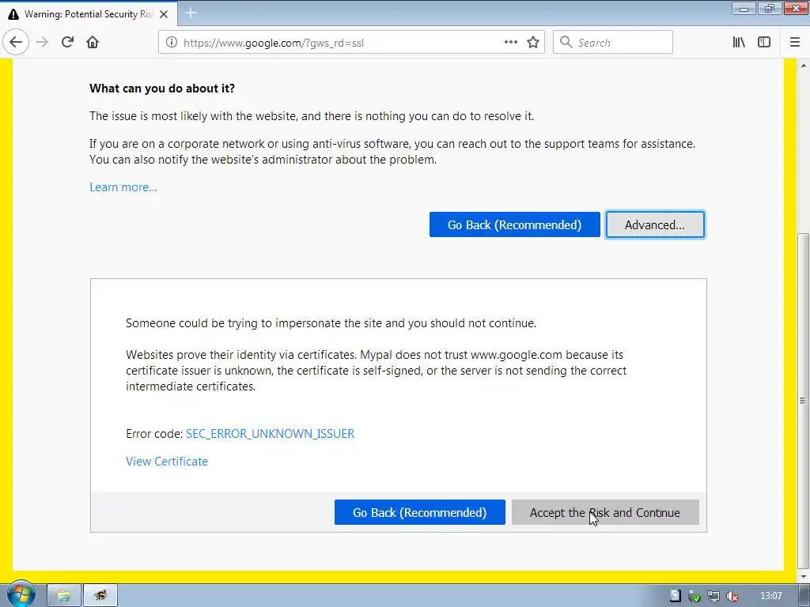Viewport: 810px width, 607px height.
Task: Open Windows Explorer from the taskbar
Action: point(63,596)
